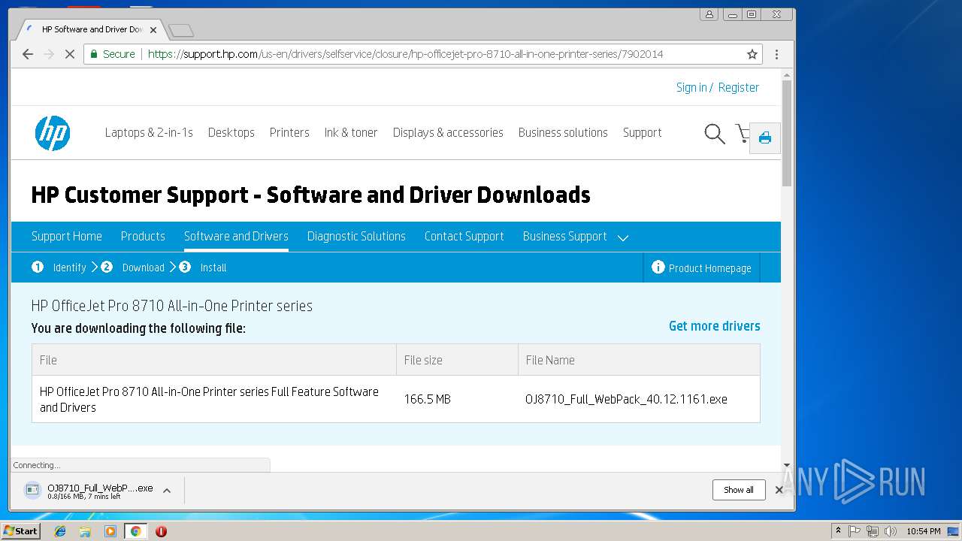Go to Support Home tab
962x541 pixels.
[x=67, y=236]
